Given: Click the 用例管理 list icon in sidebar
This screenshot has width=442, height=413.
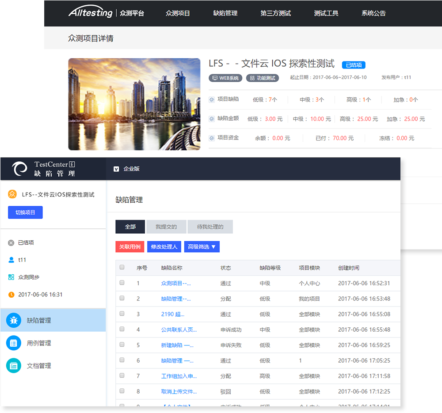Looking at the screenshot, I should [14, 343].
